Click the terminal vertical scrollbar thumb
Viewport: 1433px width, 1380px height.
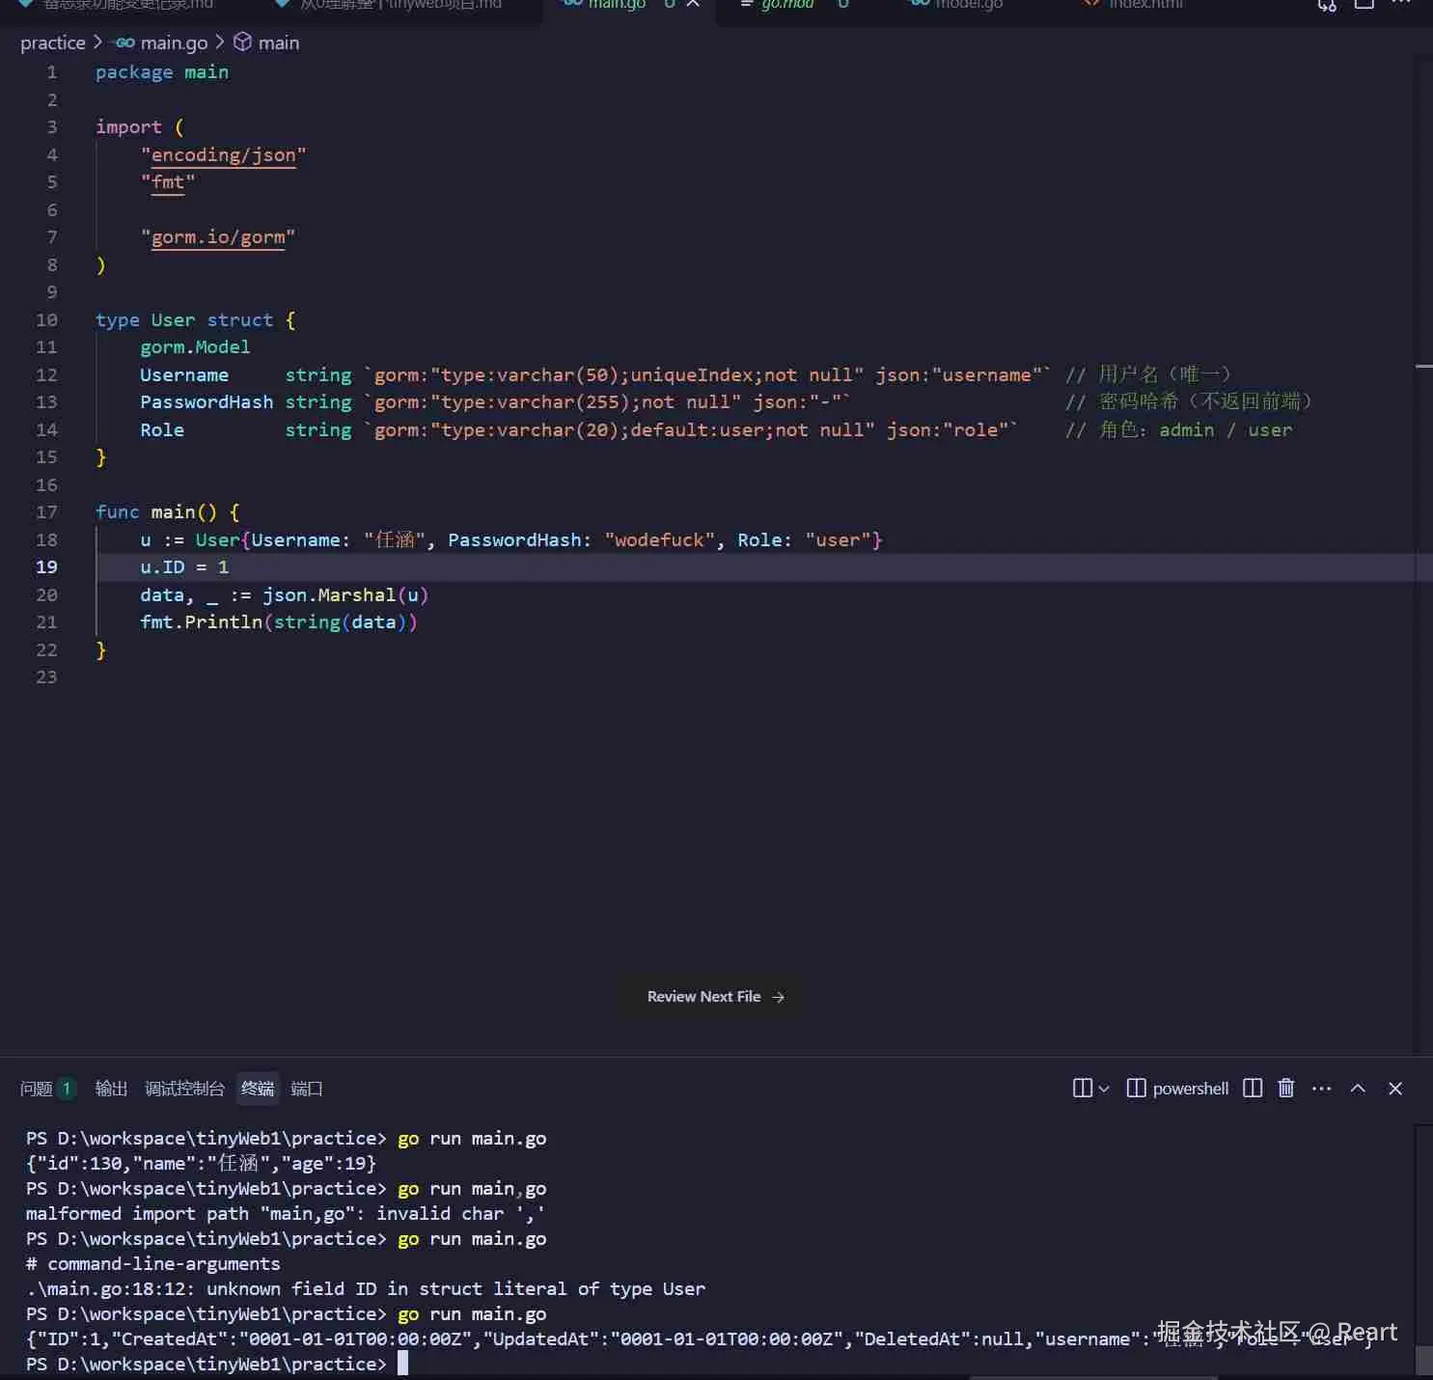pyautogui.click(x=1423, y=1361)
